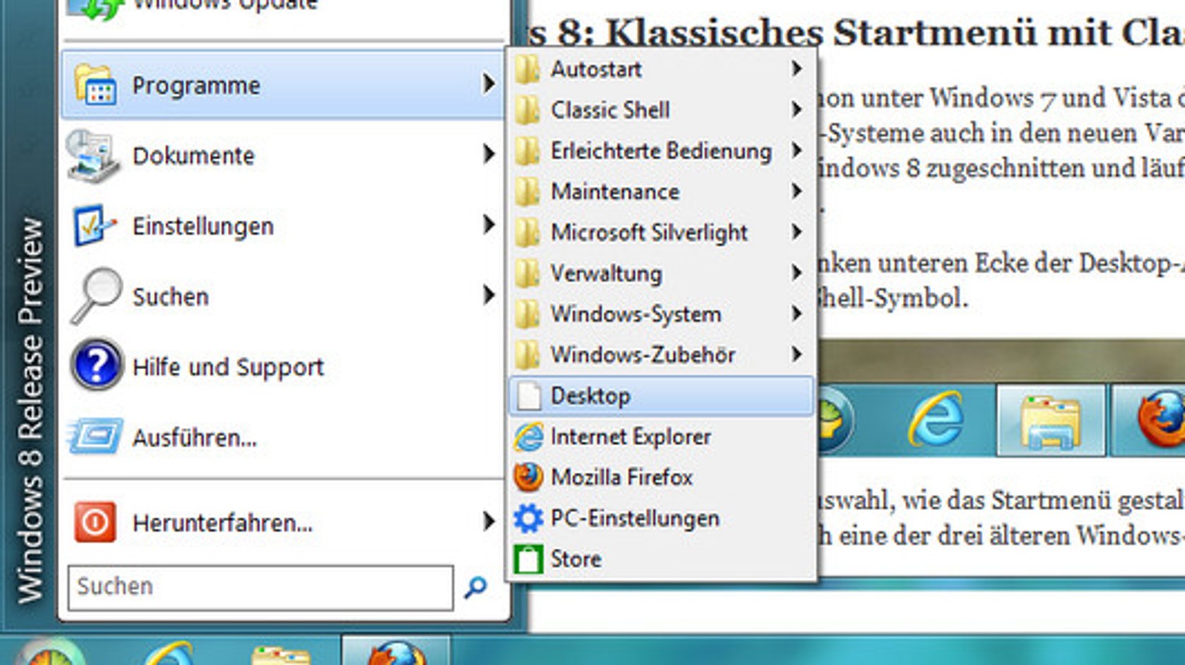Click the Mozilla Firefox icon in the submenu

click(x=528, y=478)
